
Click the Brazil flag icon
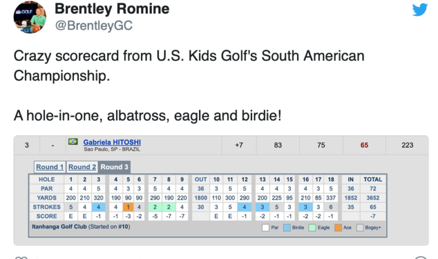(73, 141)
